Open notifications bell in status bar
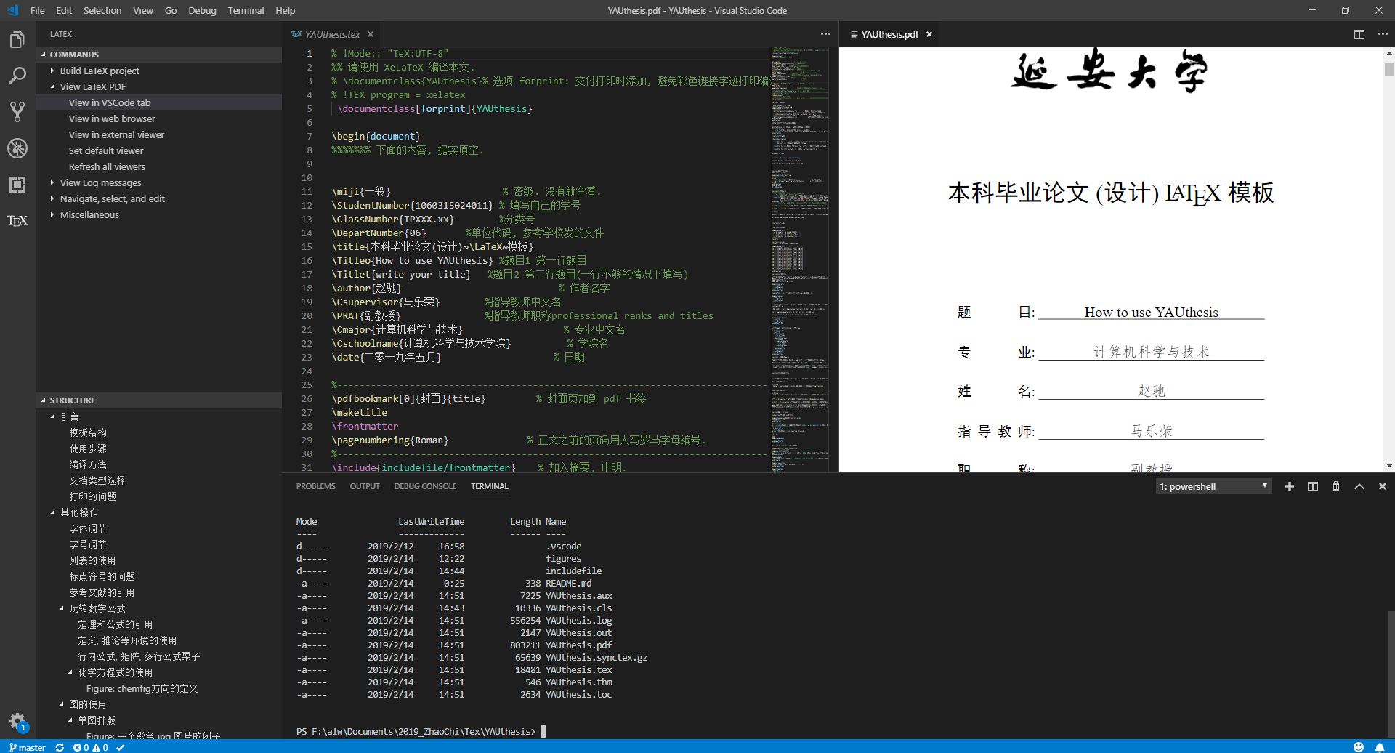The width and height of the screenshot is (1395, 753). pyautogui.click(x=1380, y=747)
